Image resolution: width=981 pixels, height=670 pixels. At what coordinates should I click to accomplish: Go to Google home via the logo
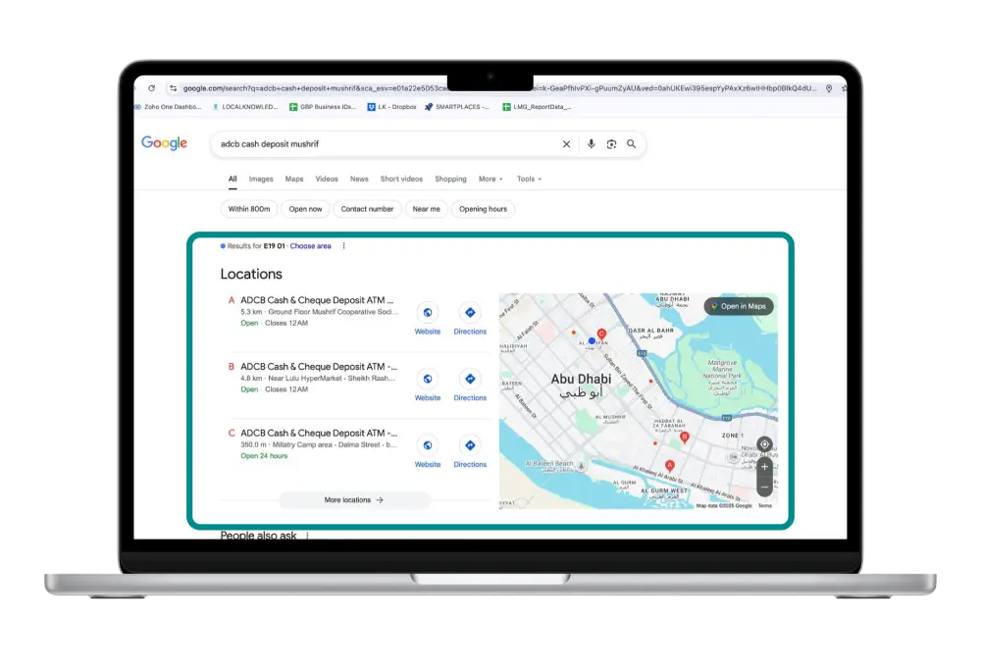click(164, 143)
